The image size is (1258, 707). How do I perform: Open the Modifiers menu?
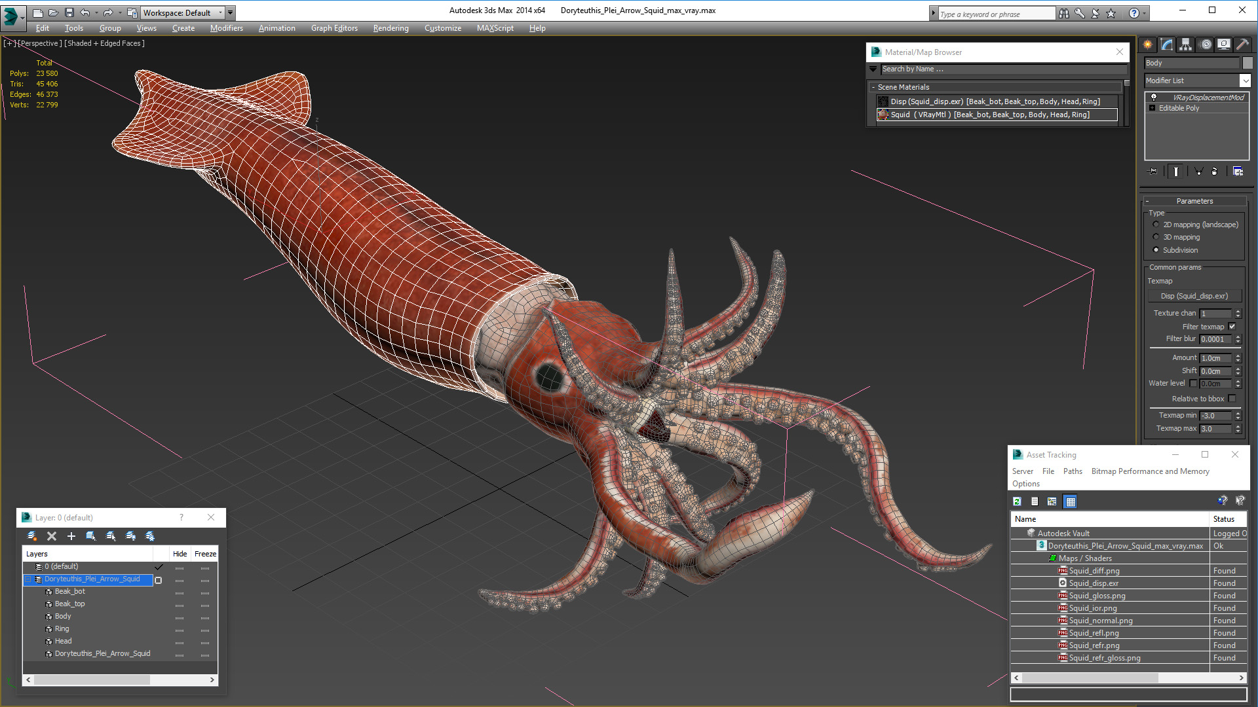point(227,28)
